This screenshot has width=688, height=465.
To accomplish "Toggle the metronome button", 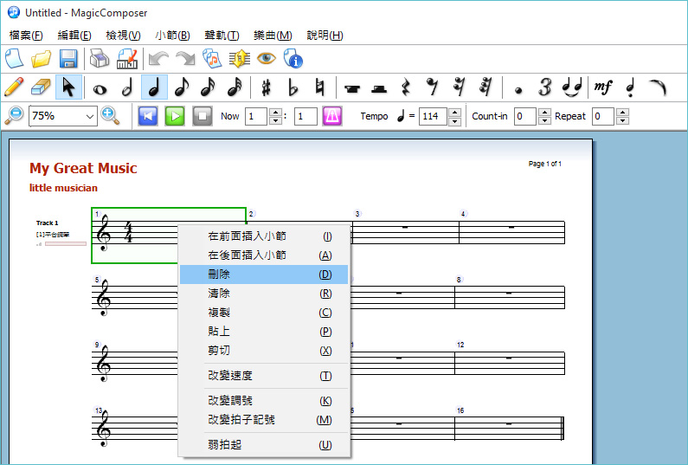I will (x=332, y=116).
